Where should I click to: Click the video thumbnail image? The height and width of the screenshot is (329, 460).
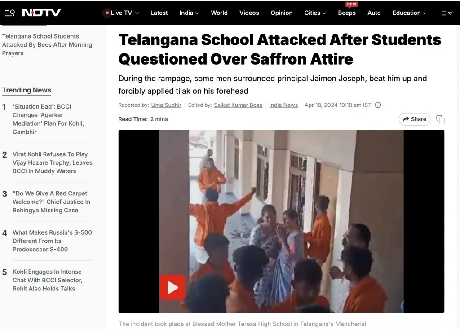[281, 221]
